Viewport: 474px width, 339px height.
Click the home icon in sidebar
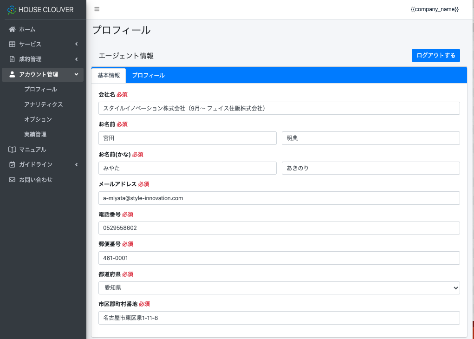pos(13,29)
